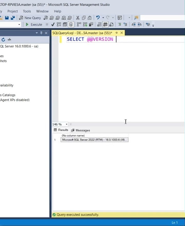The image size is (185, 226).
Task: Click the Analysis Services XMLA Query icon
Action: click(64, 18)
